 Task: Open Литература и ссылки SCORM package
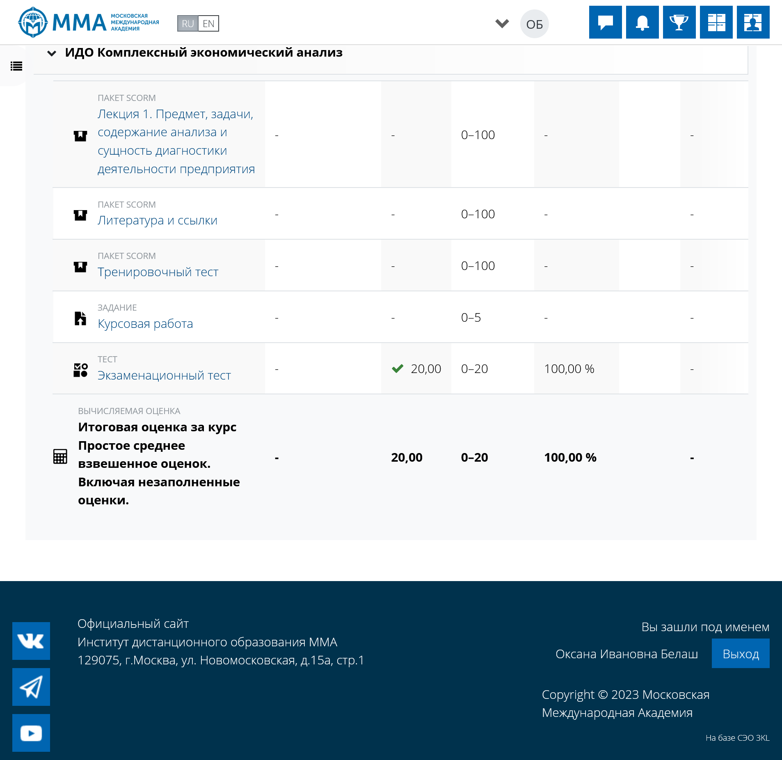(157, 220)
